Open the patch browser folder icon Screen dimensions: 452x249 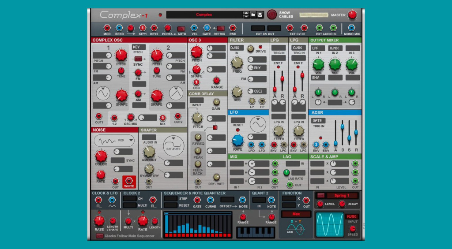pyautogui.click(x=253, y=15)
